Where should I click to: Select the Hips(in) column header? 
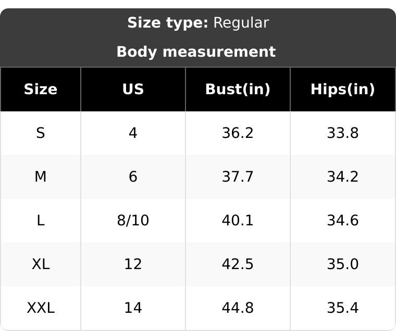342,89
